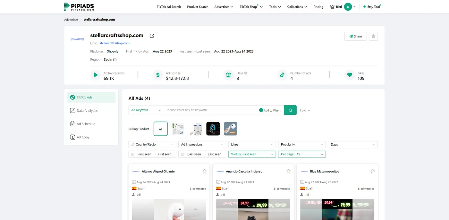Open the Etsy Tool link
The width and height of the screenshot is (449, 220).
(x=371, y=7)
